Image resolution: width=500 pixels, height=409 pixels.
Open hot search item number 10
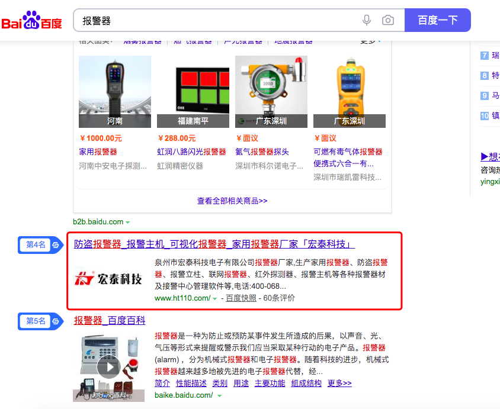coord(490,115)
